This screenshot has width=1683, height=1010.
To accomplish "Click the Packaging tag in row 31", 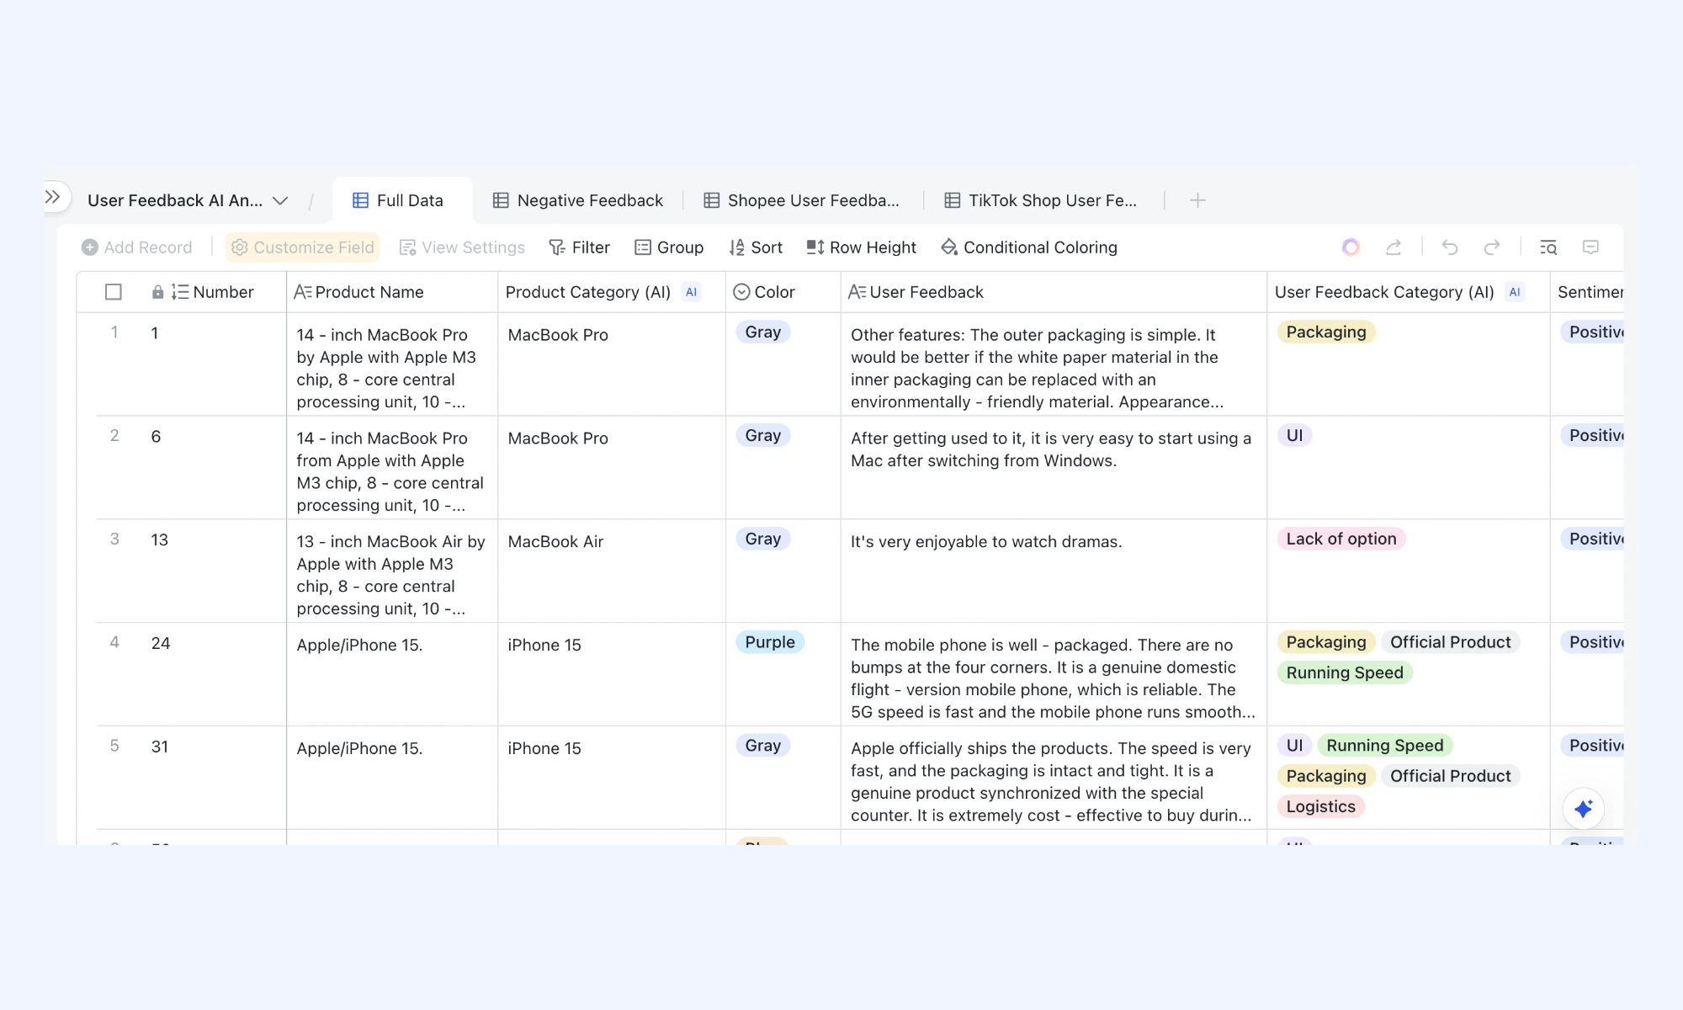I will [1326, 776].
